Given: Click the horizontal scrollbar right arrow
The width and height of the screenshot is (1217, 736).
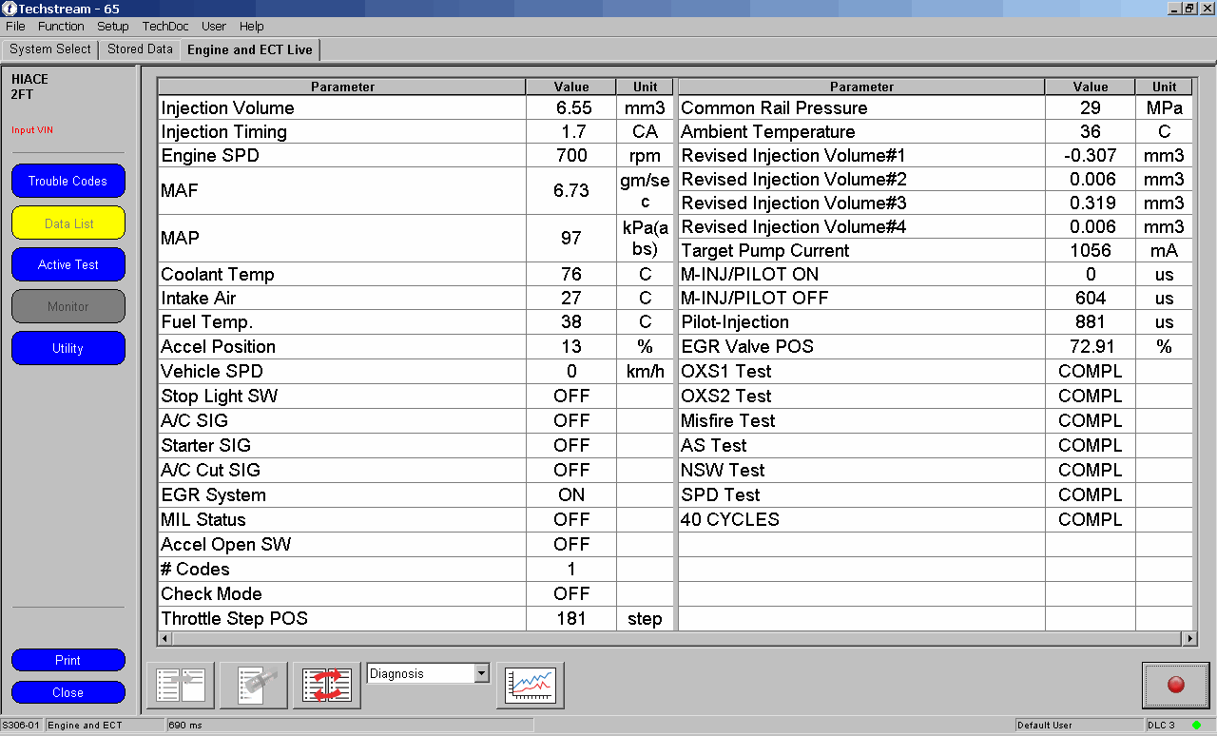Looking at the screenshot, I should click(x=1189, y=639).
